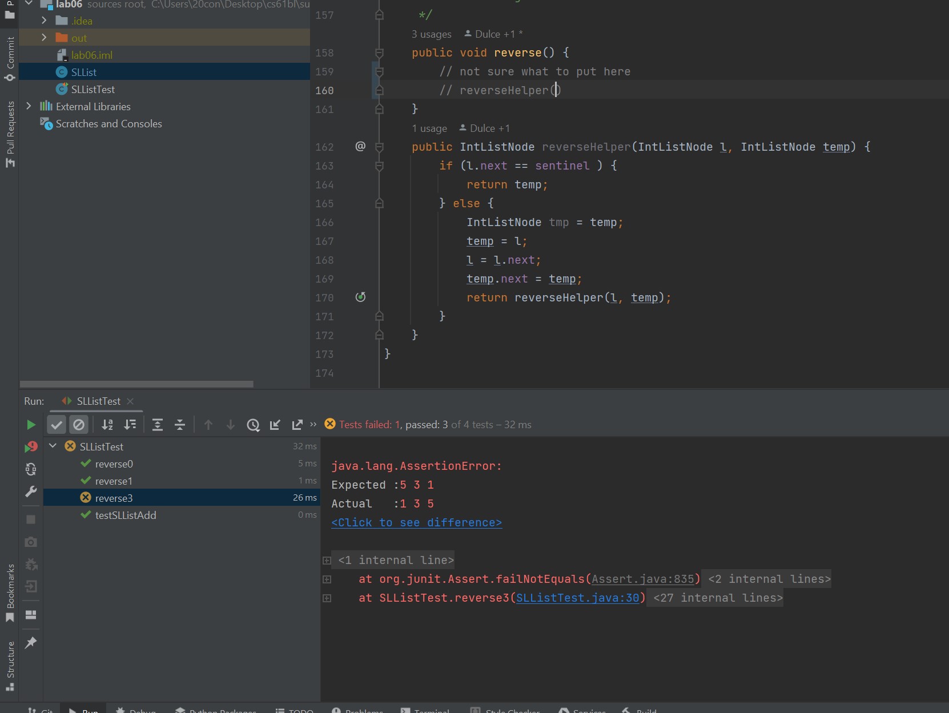Select the SLListTest run tab
Screen dimensions: 949x713
pyautogui.click(x=98, y=401)
